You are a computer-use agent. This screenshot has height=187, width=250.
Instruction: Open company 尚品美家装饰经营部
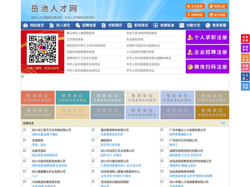tap(182, 171)
